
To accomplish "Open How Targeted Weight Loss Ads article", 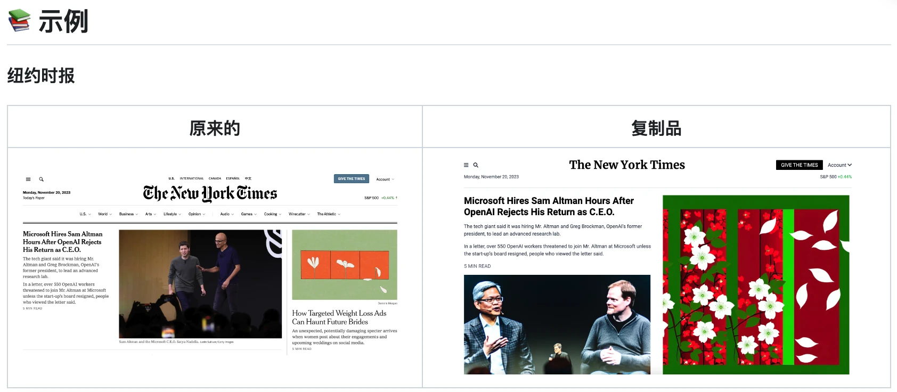I will (x=339, y=317).
